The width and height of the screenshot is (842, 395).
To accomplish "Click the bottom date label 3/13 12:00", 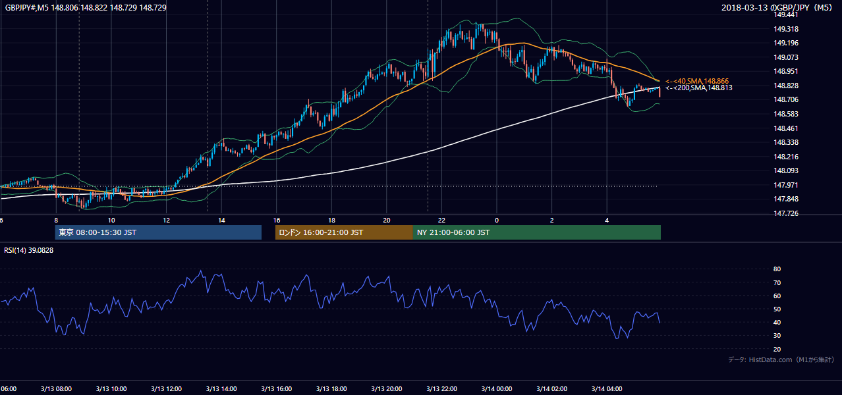I will coord(166,389).
